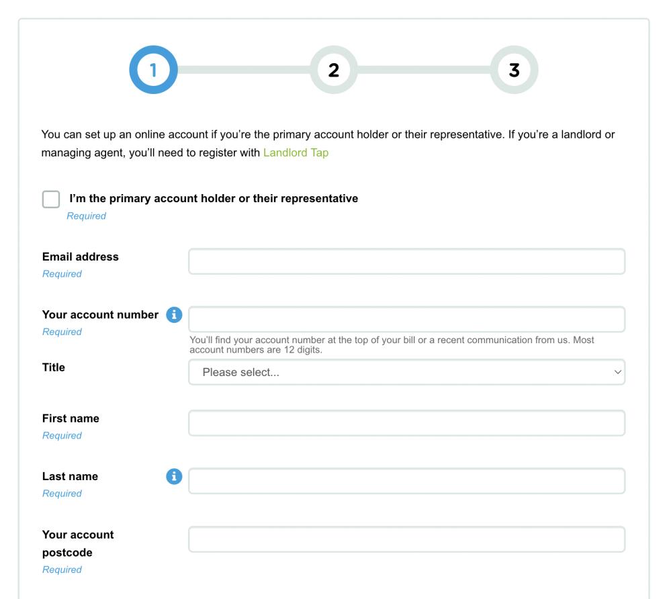Tick the primary account holder checkbox
This screenshot has width=667, height=599.
(x=51, y=199)
